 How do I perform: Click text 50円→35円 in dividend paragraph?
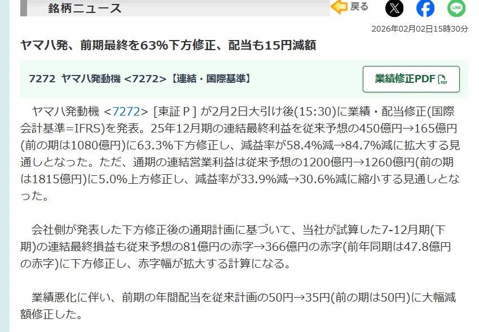click(300, 297)
